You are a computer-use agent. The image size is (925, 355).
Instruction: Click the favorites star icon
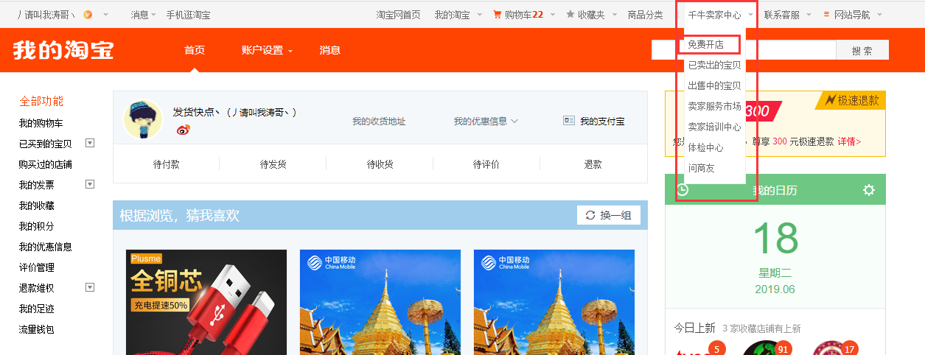(x=570, y=15)
